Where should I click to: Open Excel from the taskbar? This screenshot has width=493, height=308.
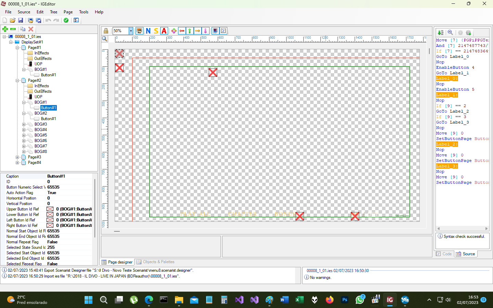click(300, 300)
